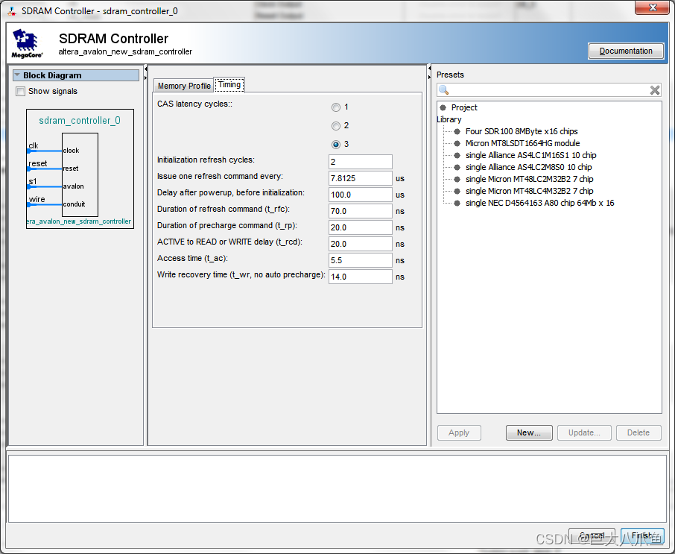Switch to the Timing tab
Viewport: 675px width, 554px height.
pos(229,85)
